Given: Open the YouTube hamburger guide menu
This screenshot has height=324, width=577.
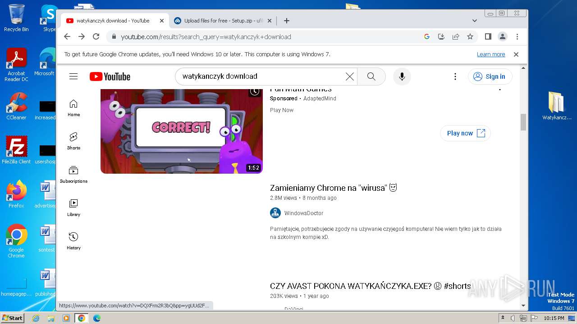Looking at the screenshot, I should point(73,76).
